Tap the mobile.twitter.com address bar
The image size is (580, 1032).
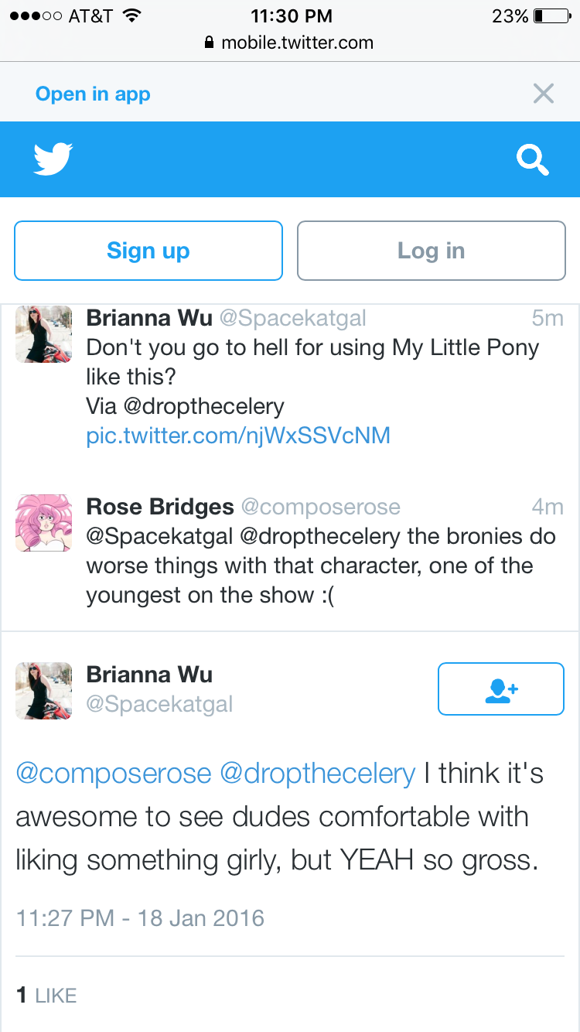(x=289, y=43)
